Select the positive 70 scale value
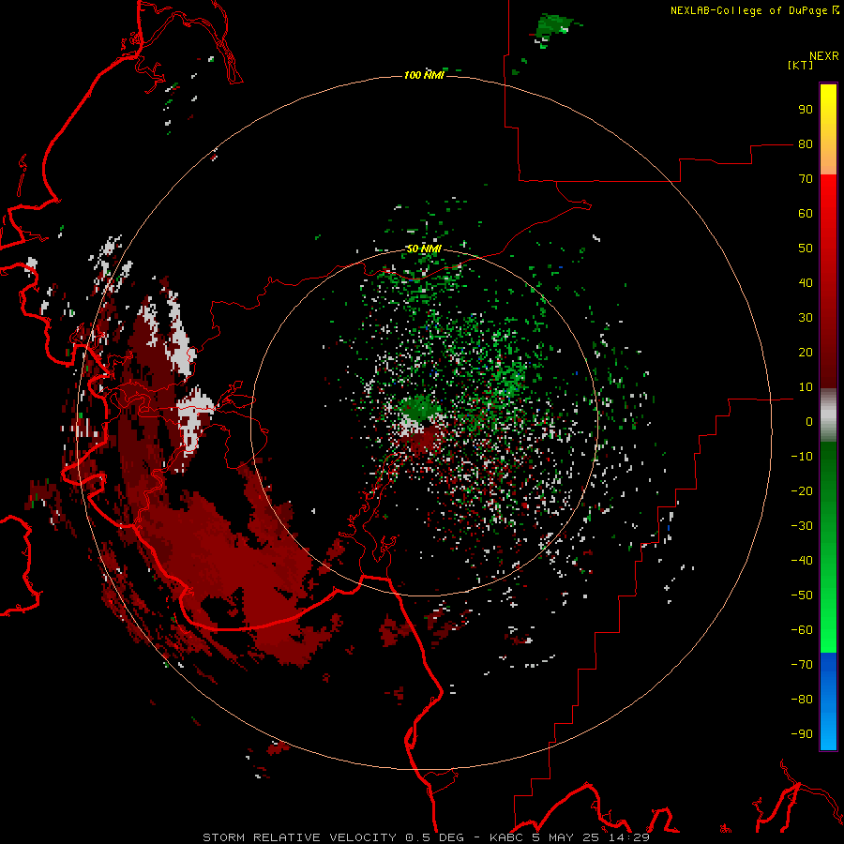This screenshot has width=844, height=844. point(806,179)
